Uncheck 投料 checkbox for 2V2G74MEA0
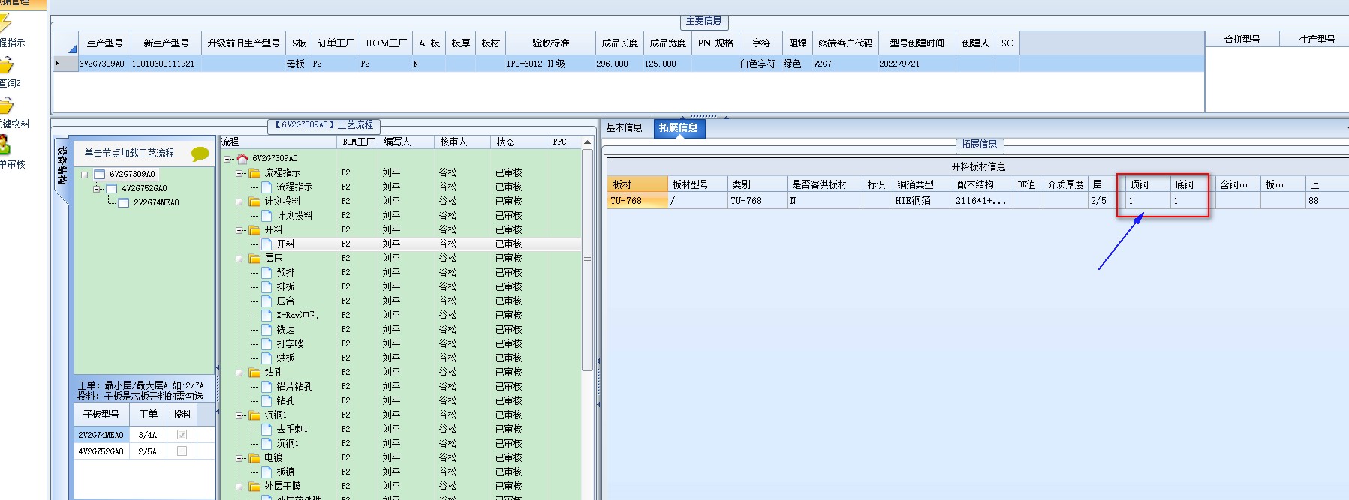 [x=182, y=435]
